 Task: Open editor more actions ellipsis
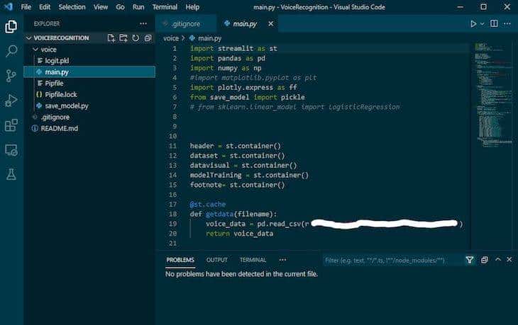(507, 24)
